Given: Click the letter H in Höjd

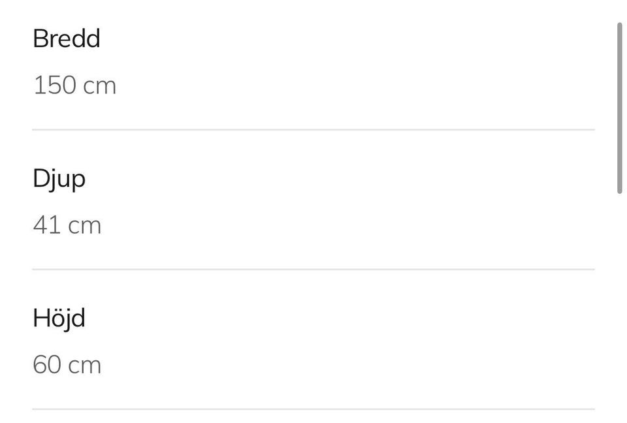Looking at the screenshot, I should (40, 319).
